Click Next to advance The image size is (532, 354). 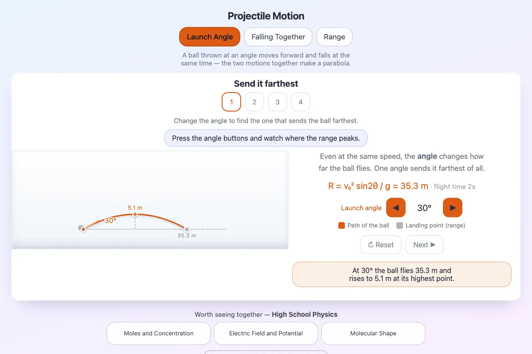click(424, 245)
